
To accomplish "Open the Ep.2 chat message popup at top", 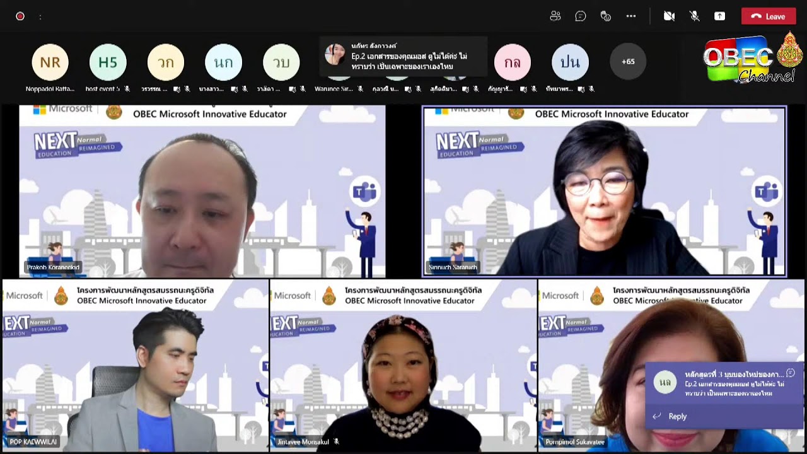I will pos(403,56).
